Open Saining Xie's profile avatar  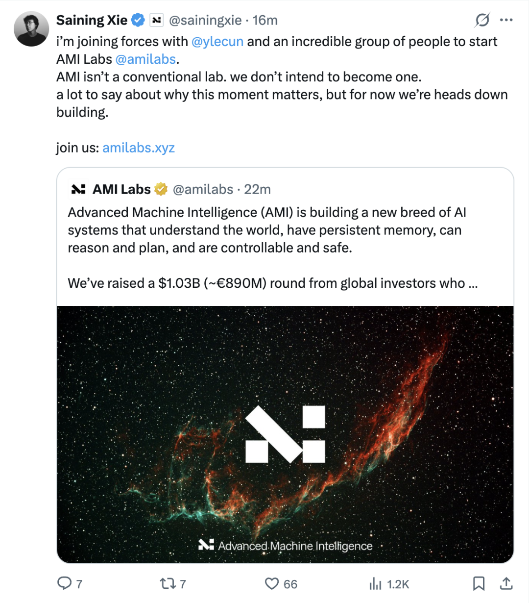tap(31, 29)
